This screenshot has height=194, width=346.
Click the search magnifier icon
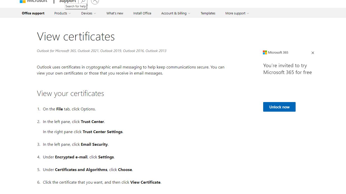point(83,1)
